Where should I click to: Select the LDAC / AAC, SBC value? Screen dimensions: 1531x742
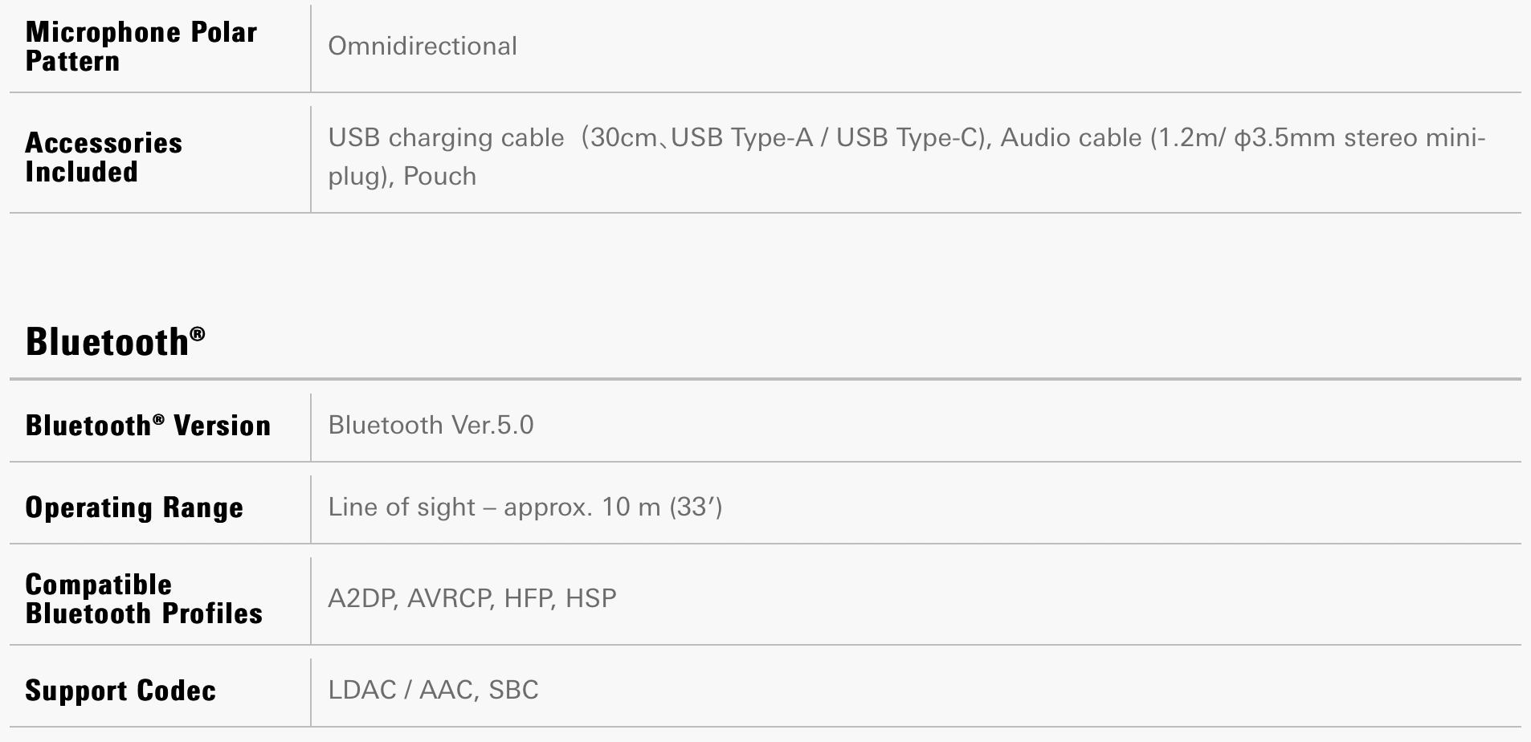[x=433, y=690]
